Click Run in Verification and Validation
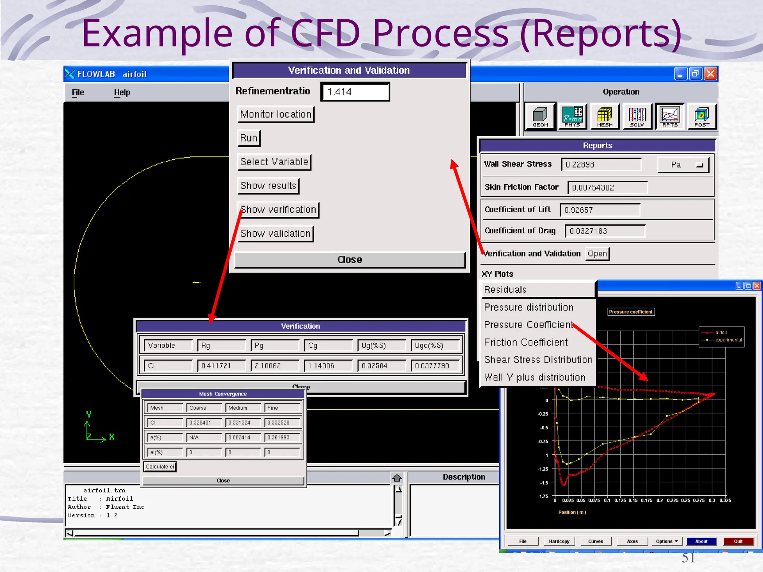763x572 pixels. pyautogui.click(x=248, y=138)
